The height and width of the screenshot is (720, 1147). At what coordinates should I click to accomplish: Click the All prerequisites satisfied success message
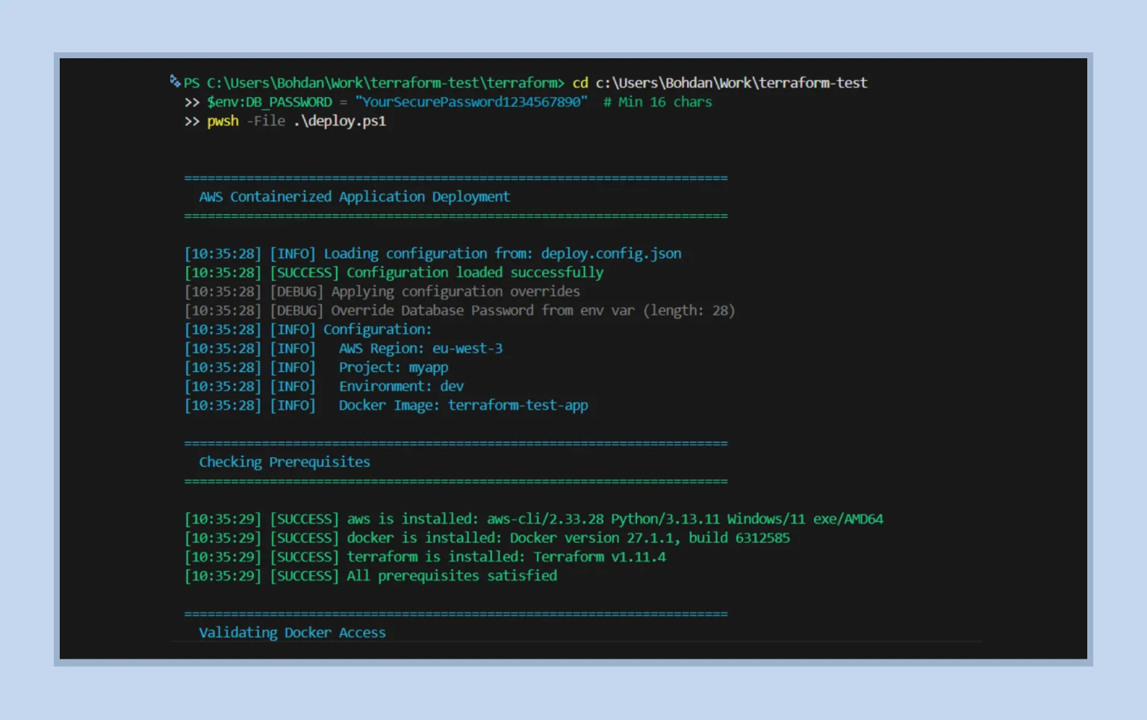(450, 575)
